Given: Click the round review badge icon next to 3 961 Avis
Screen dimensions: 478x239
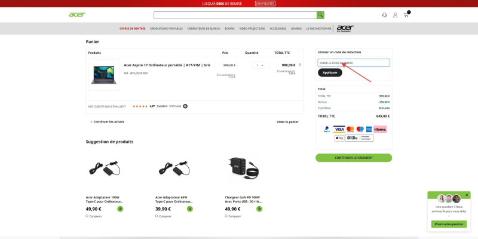Looking at the screenshot, I should click(185, 106).
